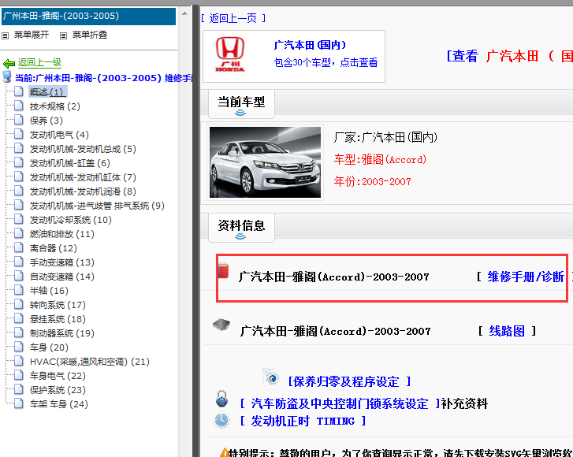This screenshot has width=573, height=457.
Task: Click 广汽本田 (国内) brand link
Action: pyautogui.click(x=310, y=45)
